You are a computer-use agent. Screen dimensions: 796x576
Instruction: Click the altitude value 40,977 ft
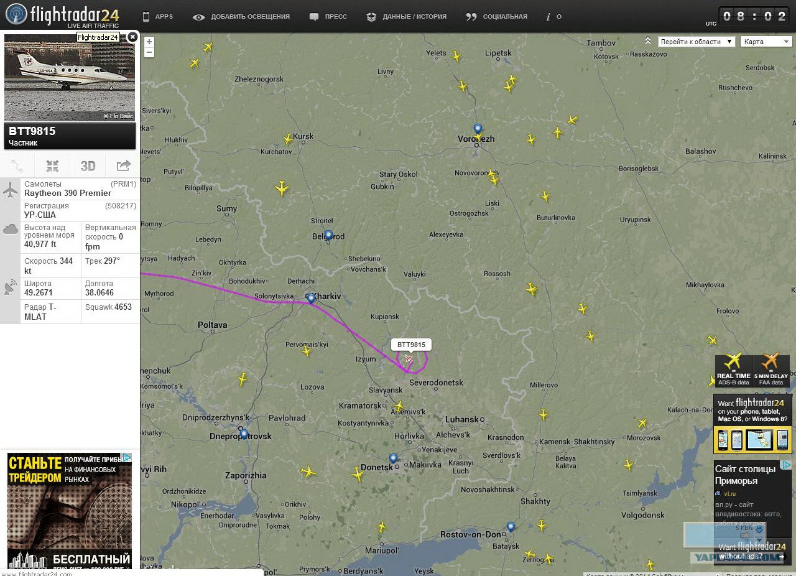40,244
